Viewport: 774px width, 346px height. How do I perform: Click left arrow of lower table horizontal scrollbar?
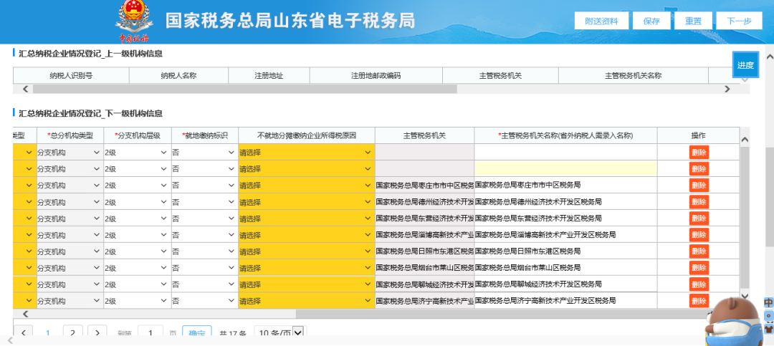click(27, 314)
